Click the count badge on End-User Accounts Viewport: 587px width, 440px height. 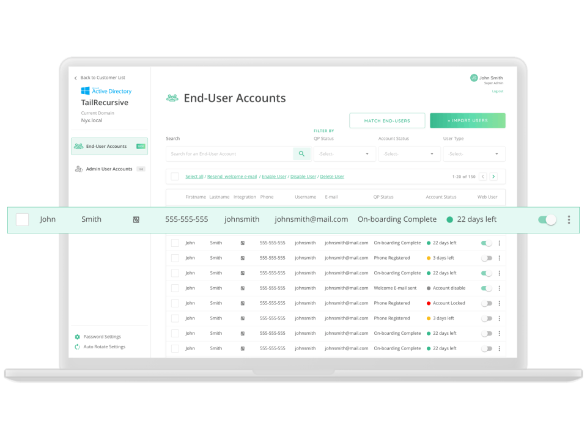point(141,146)
